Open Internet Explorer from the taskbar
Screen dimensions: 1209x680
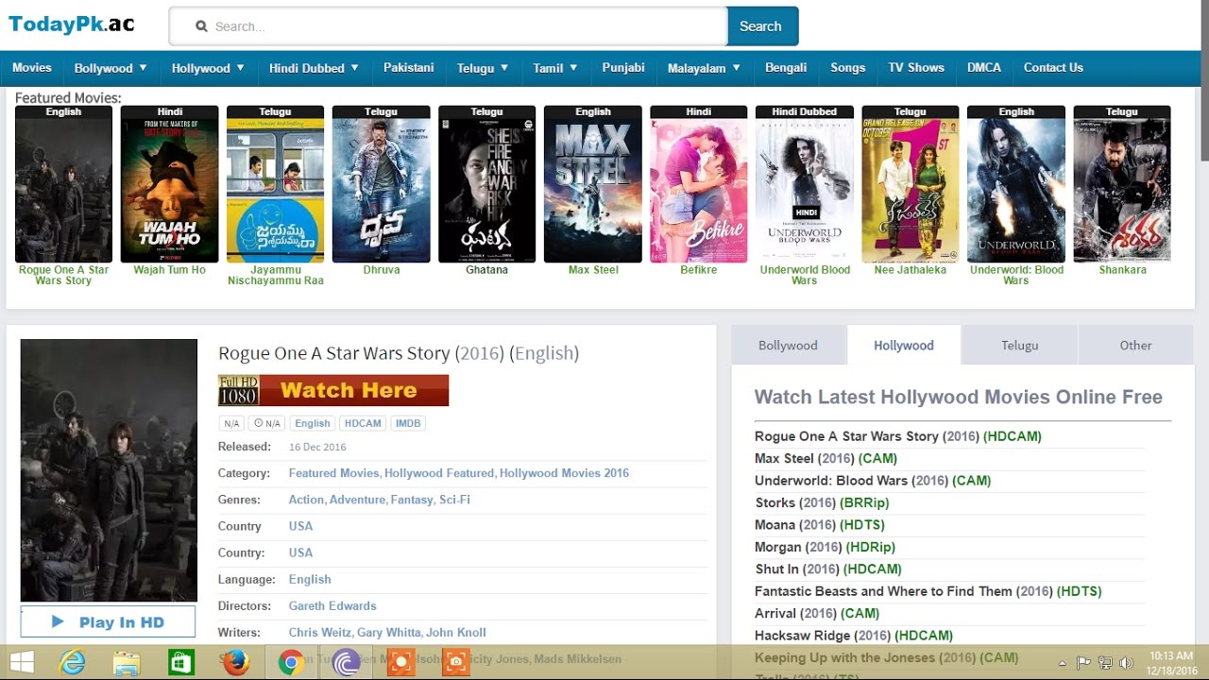(x=73, y=663)
